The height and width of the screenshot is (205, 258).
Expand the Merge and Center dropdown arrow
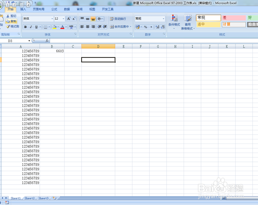[x=131, y=27]
